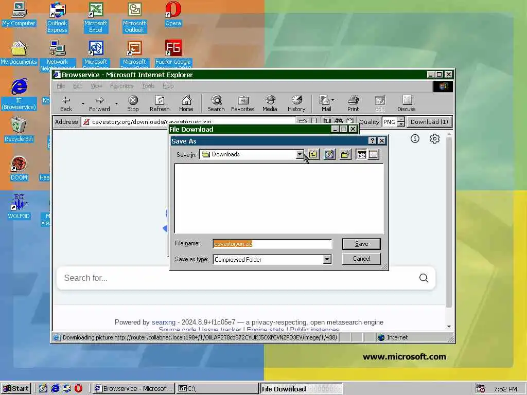527x395 pixels.
Task: Click the scrollbar down arrow in browser
Action: pyautogui.click(x=449, y=327)
